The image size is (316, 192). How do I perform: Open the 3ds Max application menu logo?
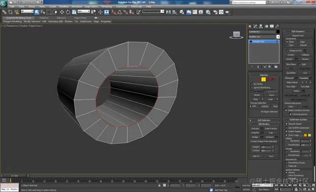click(3, 3)
